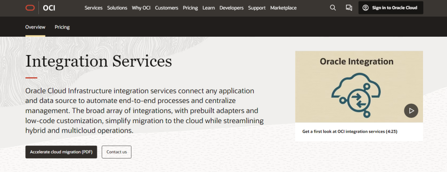Click Accelerate cloud migration (PDF) button
Screen dimensions: 447x172
(x=61, y=152)
